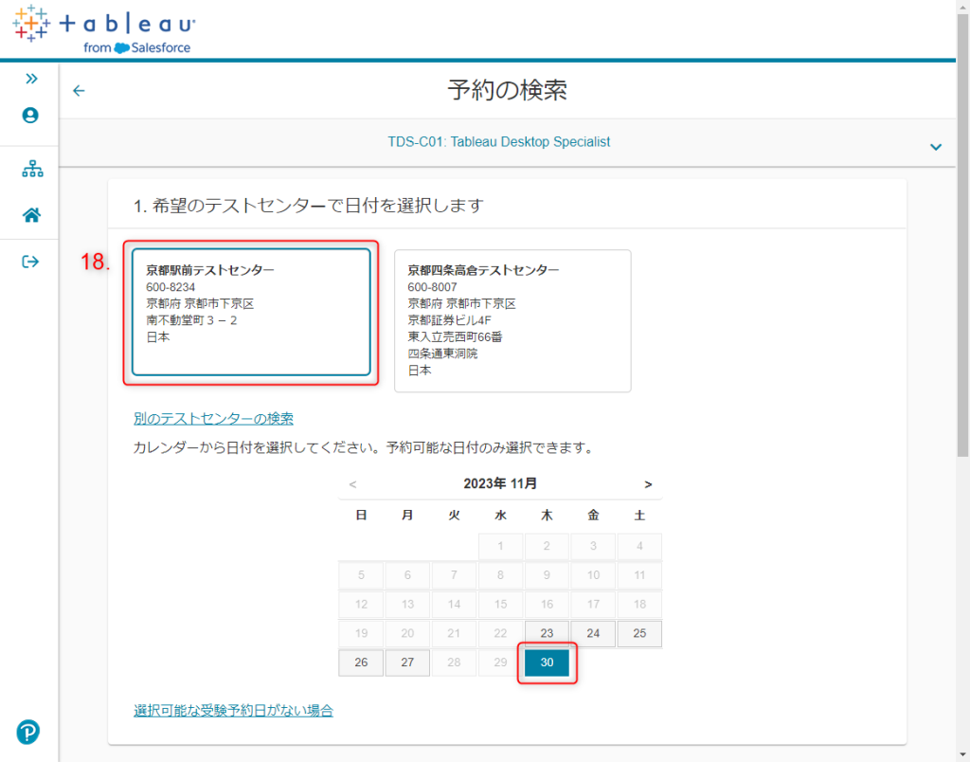The height and width of the screenshot is (762, 970).
Task: Click the page vertical scrollbar
Action: coord(962,235)
